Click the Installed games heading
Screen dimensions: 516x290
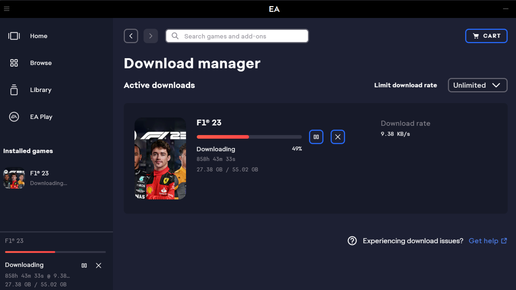coord(28,151)
